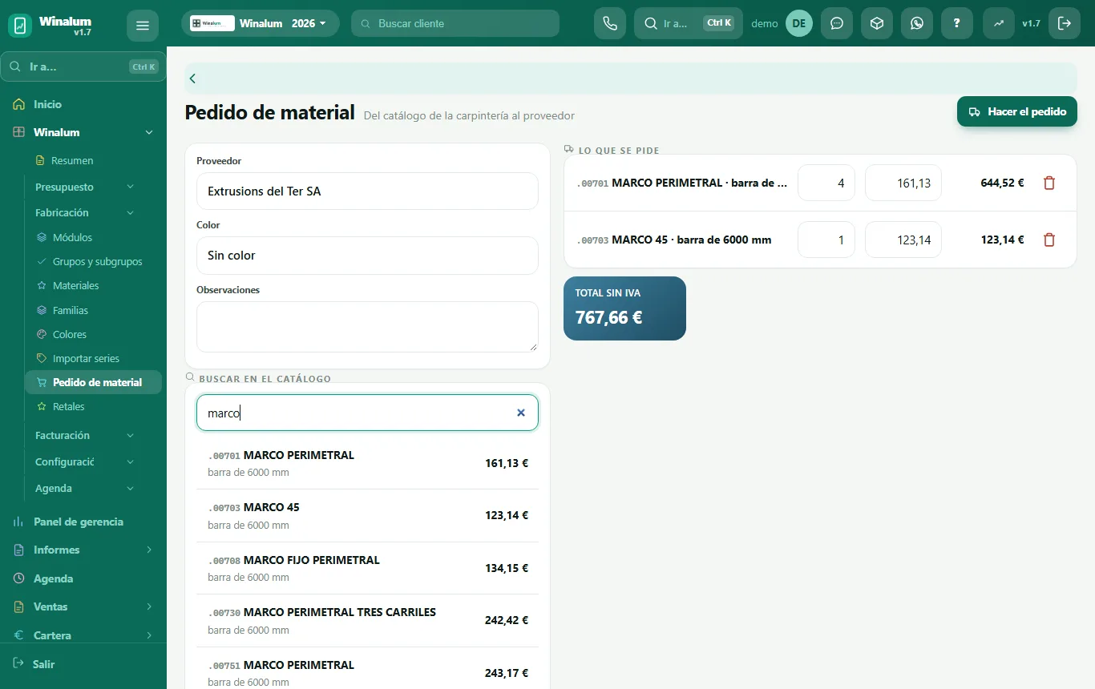
Task: Go back with the left chevron
Action: point(192,79)
